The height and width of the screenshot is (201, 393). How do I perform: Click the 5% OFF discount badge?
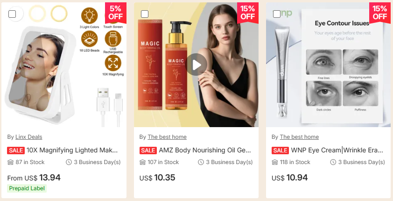116,13
